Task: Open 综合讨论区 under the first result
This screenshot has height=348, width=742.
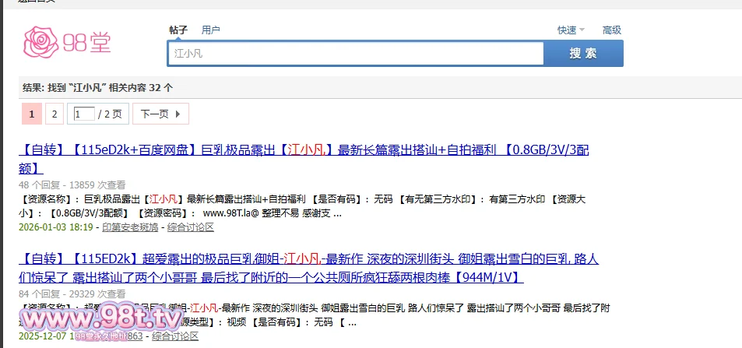Action: tap(191, 227)
